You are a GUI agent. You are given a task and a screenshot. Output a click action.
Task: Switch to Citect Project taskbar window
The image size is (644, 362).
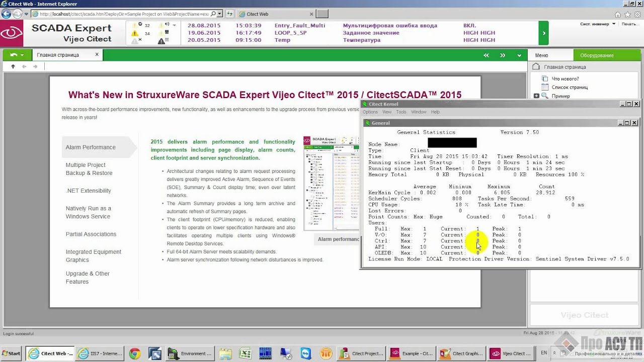361,353
